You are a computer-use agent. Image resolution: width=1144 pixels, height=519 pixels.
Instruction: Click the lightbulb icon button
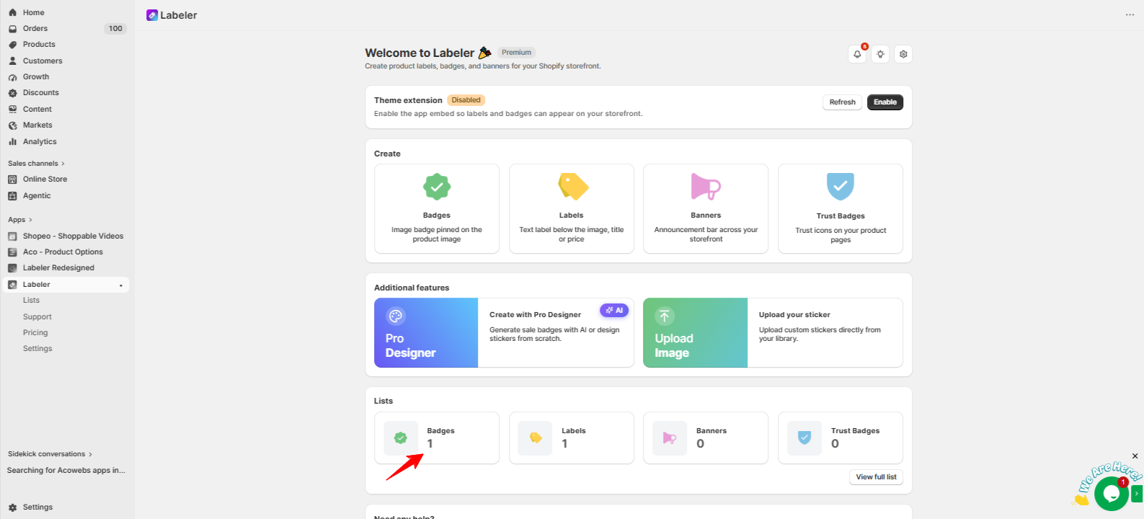(880, 54)
